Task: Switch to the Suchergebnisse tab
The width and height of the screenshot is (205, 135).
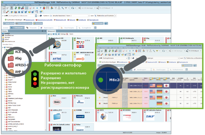Action: [86, 28]
